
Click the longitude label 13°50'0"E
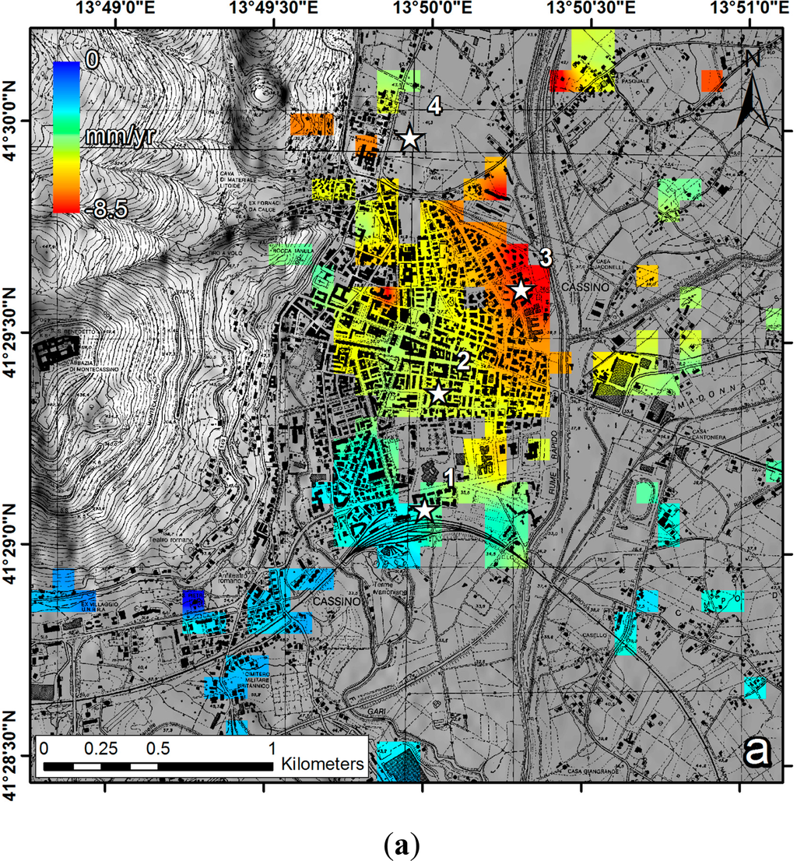point(433,9)
